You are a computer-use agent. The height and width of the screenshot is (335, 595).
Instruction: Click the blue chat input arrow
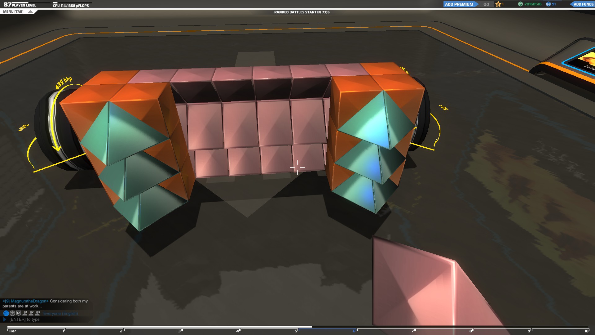coord(5,319)
